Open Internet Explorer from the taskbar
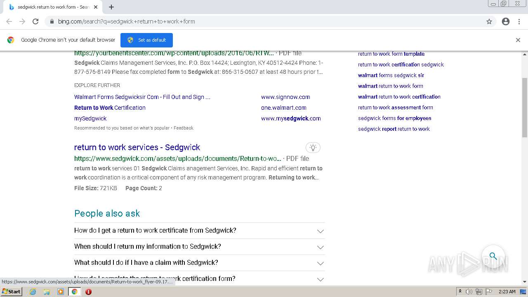 click(33, 292)
